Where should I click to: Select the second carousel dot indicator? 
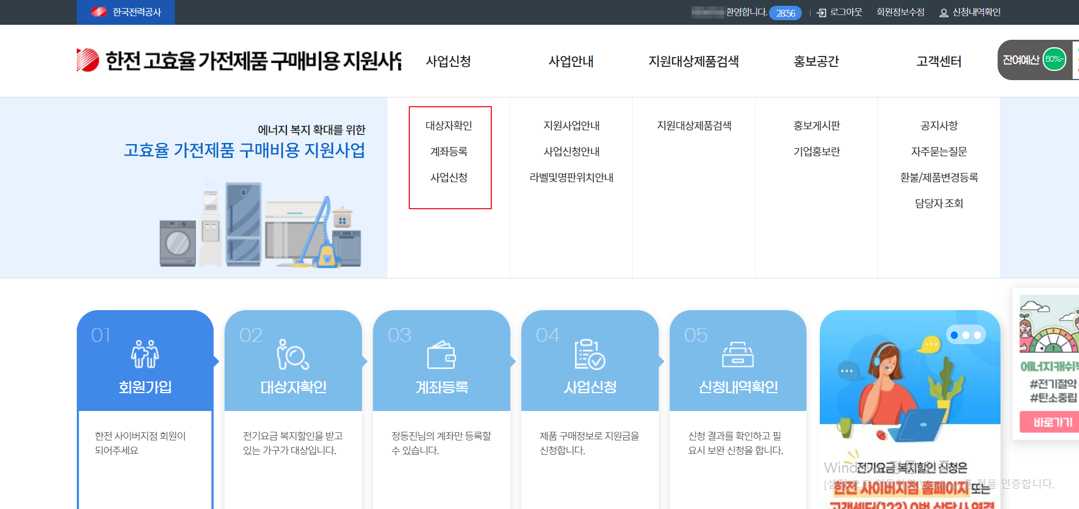pos(966,335)
